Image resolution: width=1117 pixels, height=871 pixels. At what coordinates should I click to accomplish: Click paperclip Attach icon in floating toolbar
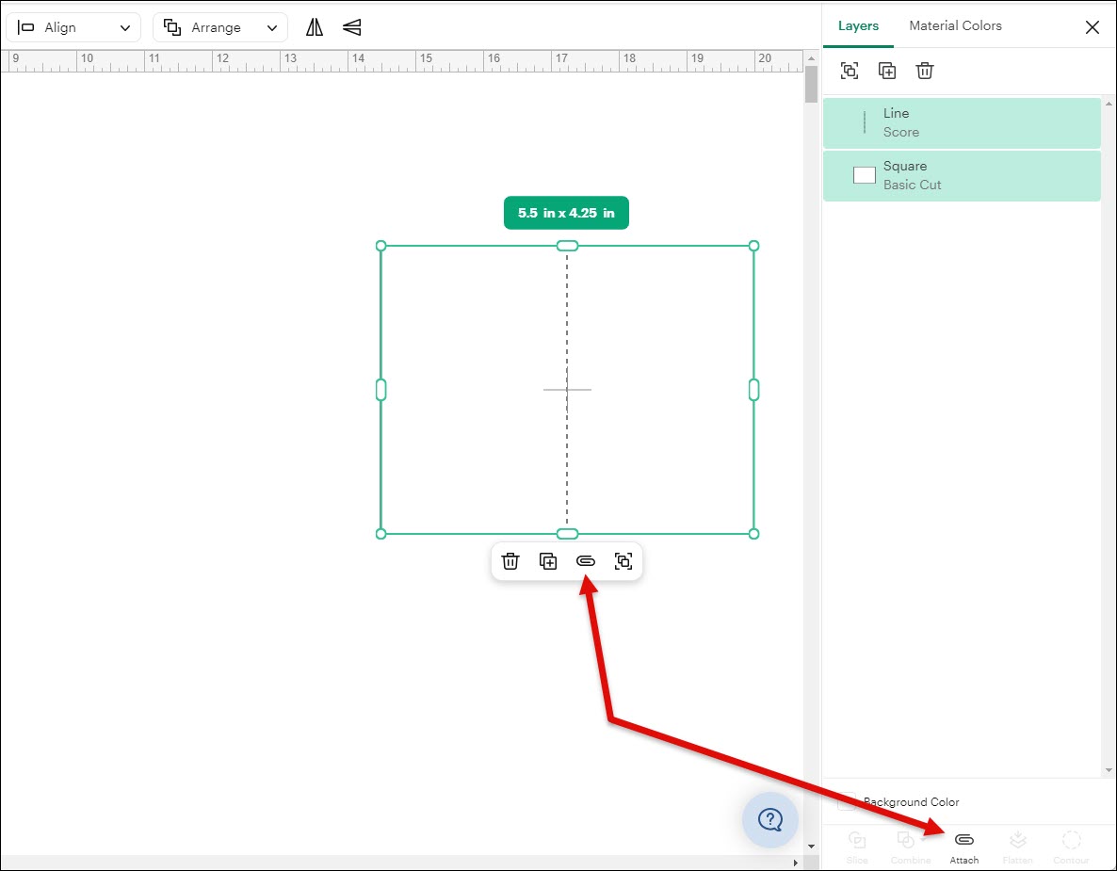pyautogui.click(x=586, y=561)
